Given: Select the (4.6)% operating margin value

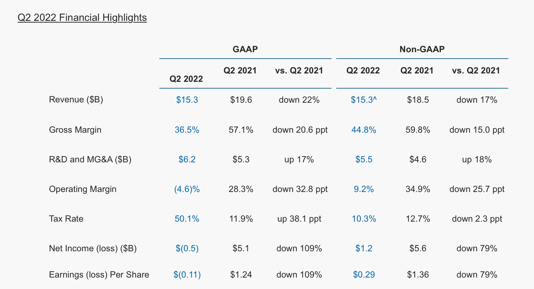Looking at the screenshot, I should click(x=187, y=189).
